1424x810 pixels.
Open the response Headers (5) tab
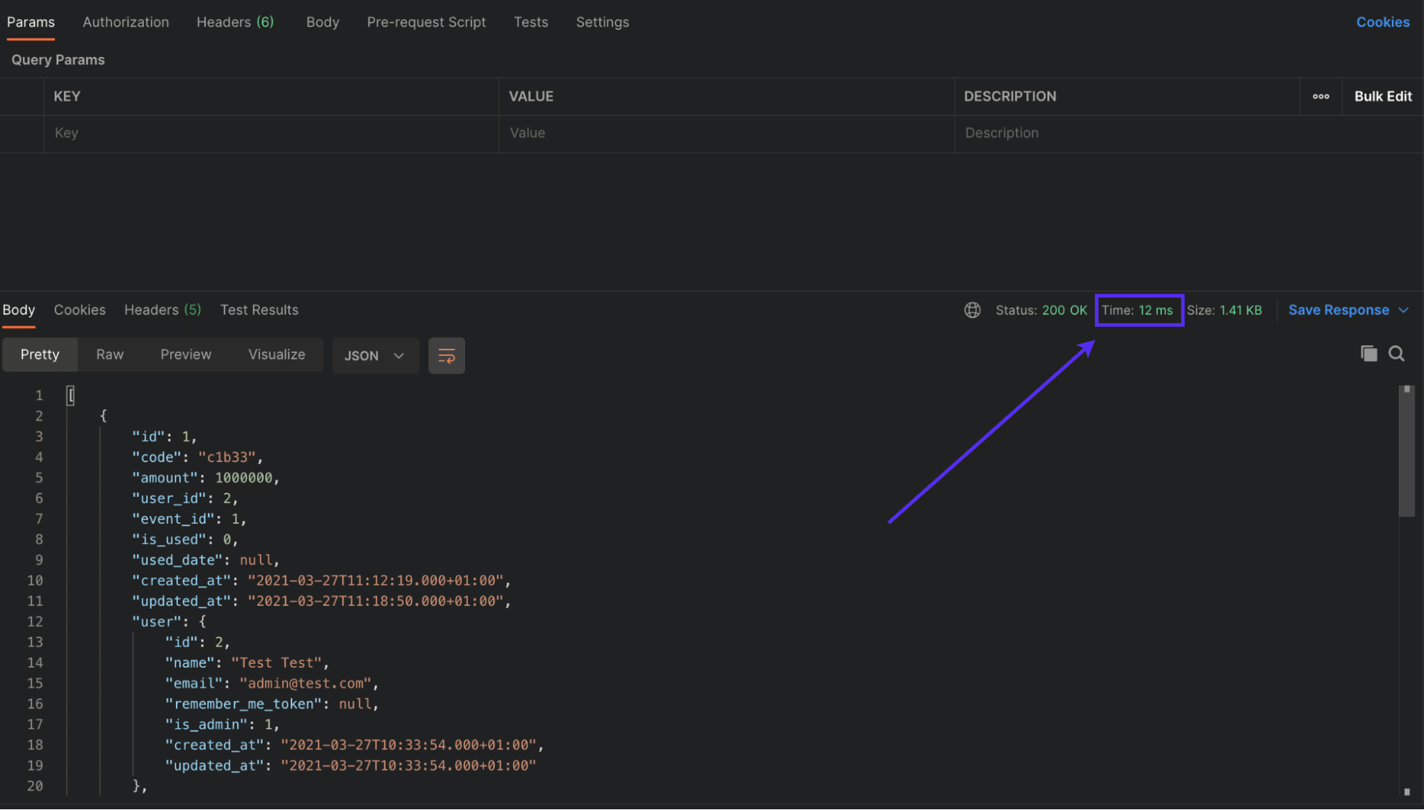162,310
